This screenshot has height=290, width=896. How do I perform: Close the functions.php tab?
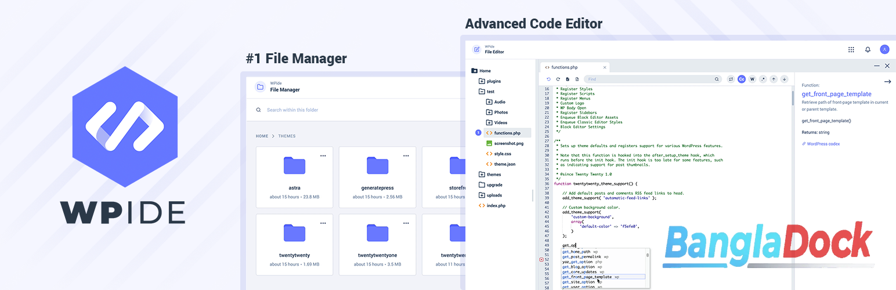604,67
